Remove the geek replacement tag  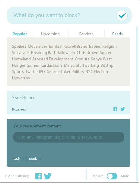pos(40,159)
